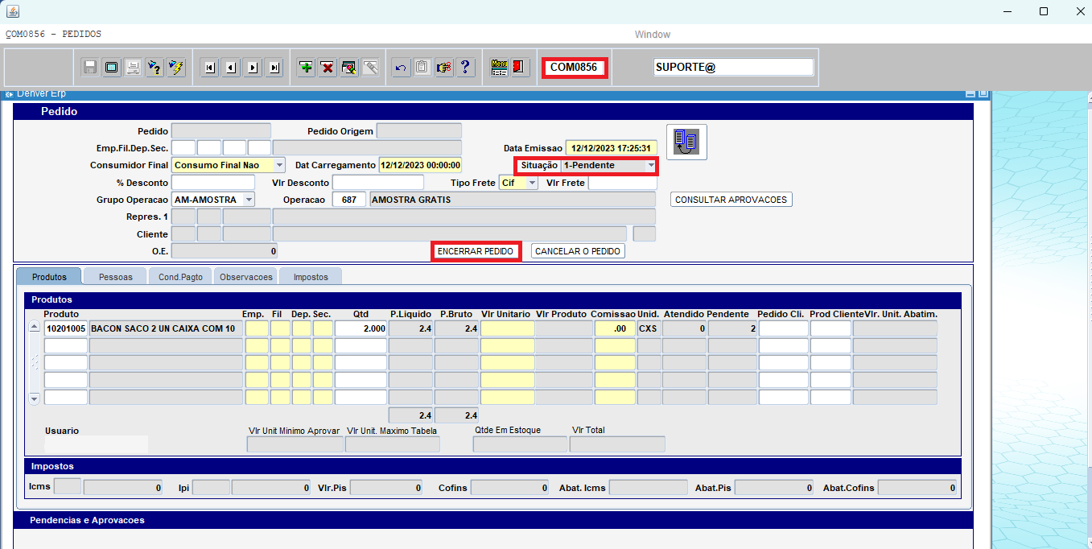Click the Comissao field showing .00
This screenshot has width=1092, height=549.
tap(616, 328)
